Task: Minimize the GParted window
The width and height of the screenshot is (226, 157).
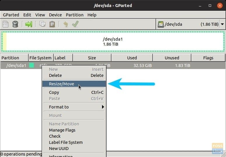Action: click(x=200, y=6)
